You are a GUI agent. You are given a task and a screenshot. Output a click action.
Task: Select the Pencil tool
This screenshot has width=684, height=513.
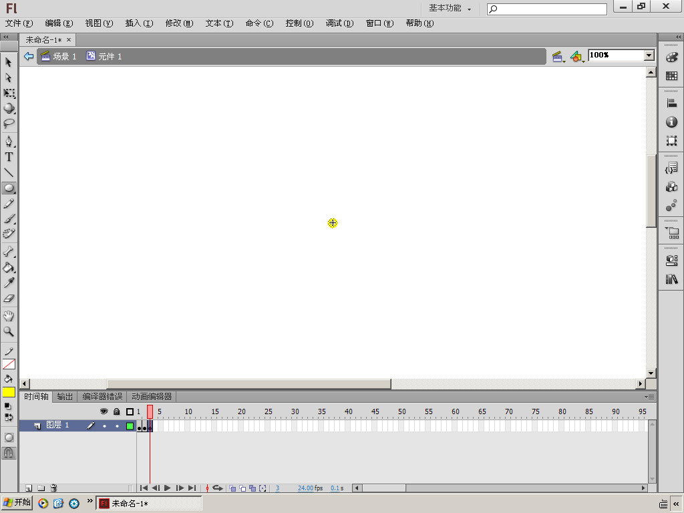(9, 204)
